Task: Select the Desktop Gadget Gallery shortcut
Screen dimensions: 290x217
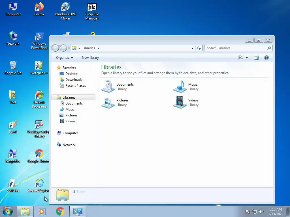Action: (38, 129)
